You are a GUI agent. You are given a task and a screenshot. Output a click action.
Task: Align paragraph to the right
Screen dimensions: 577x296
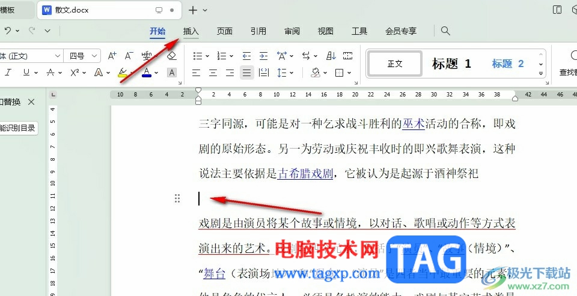(230, 73)
